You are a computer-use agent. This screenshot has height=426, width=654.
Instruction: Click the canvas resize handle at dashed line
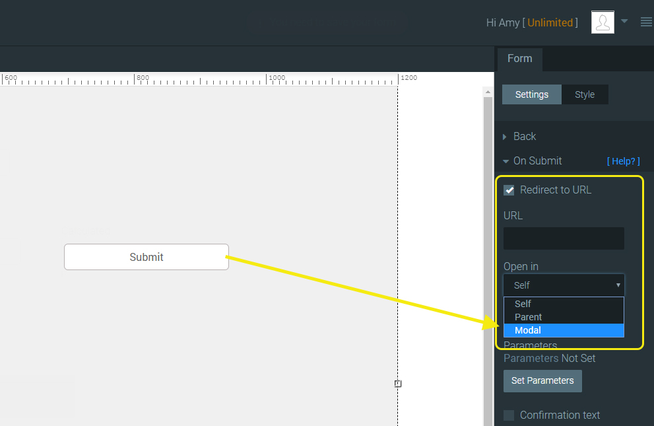click(x=398, y=384)
